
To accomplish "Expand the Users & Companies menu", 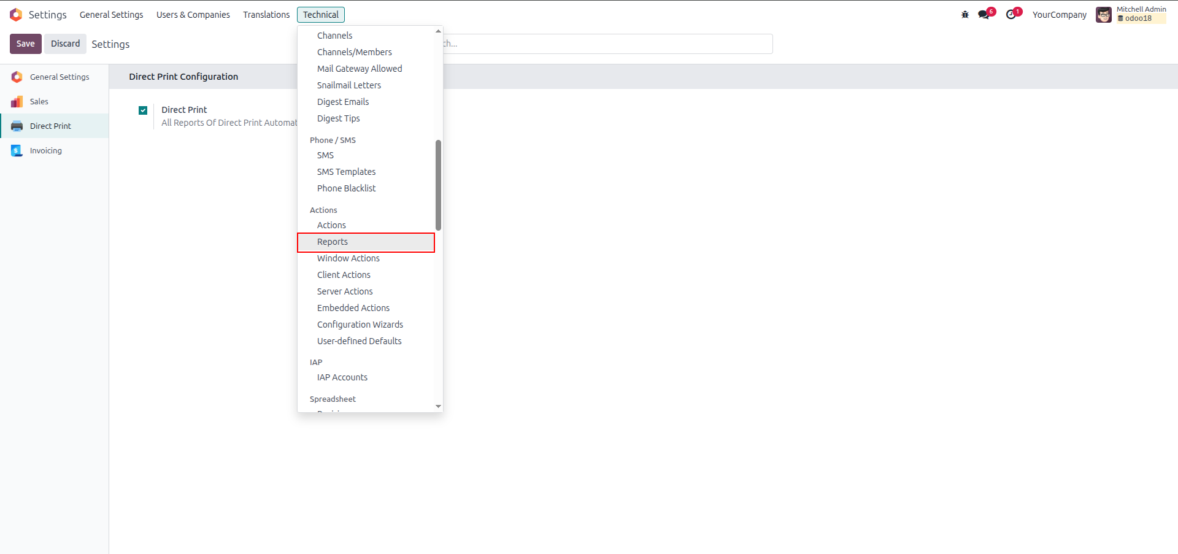I will (193, 15).
